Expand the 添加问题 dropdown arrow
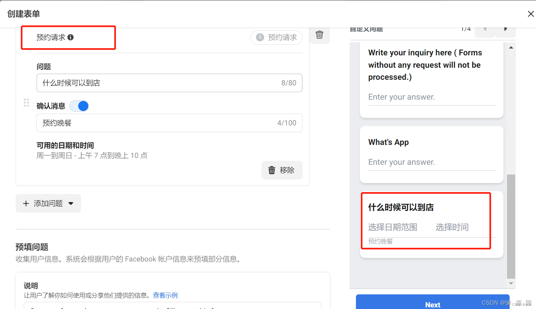This screenshot has height=309, width=536. [71, 203]
